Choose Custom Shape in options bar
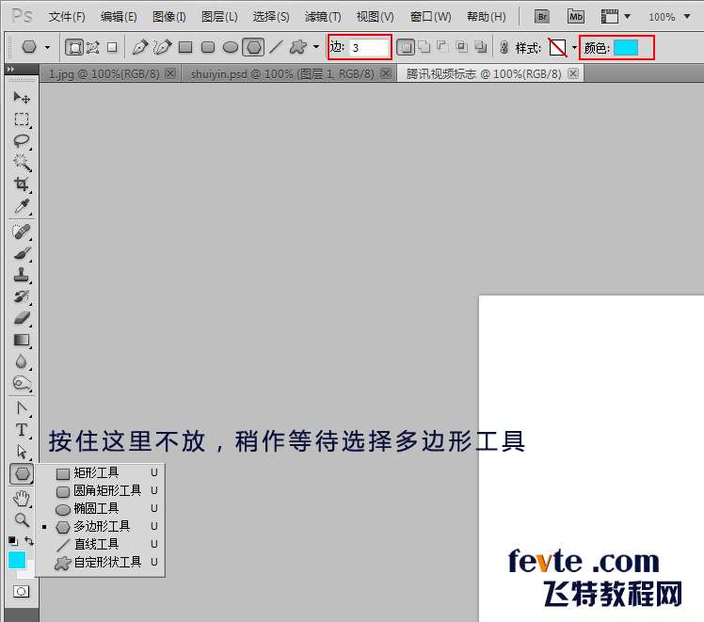704x622 pixels. tap(298, 47)
